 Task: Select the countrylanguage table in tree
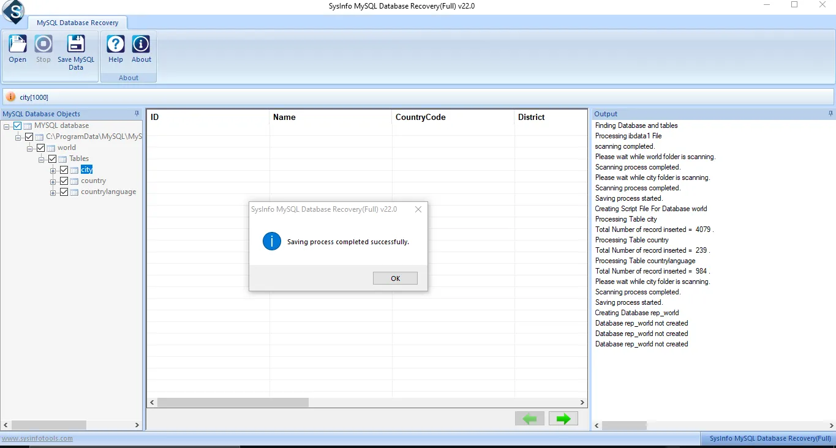click(108, 192)
